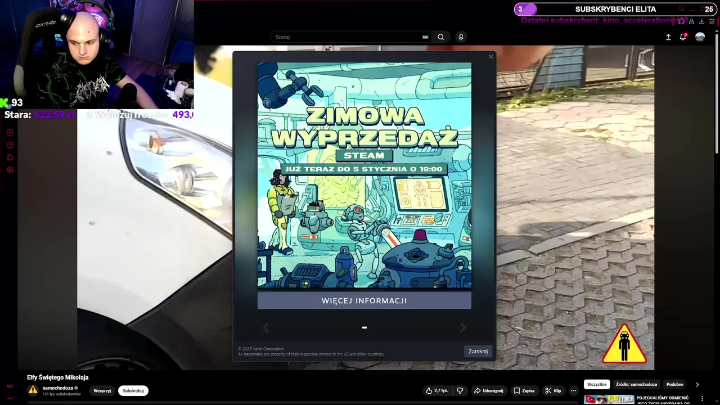
Task: Open extensions cube icon in left sidebar
Action: tap(10, 157)
